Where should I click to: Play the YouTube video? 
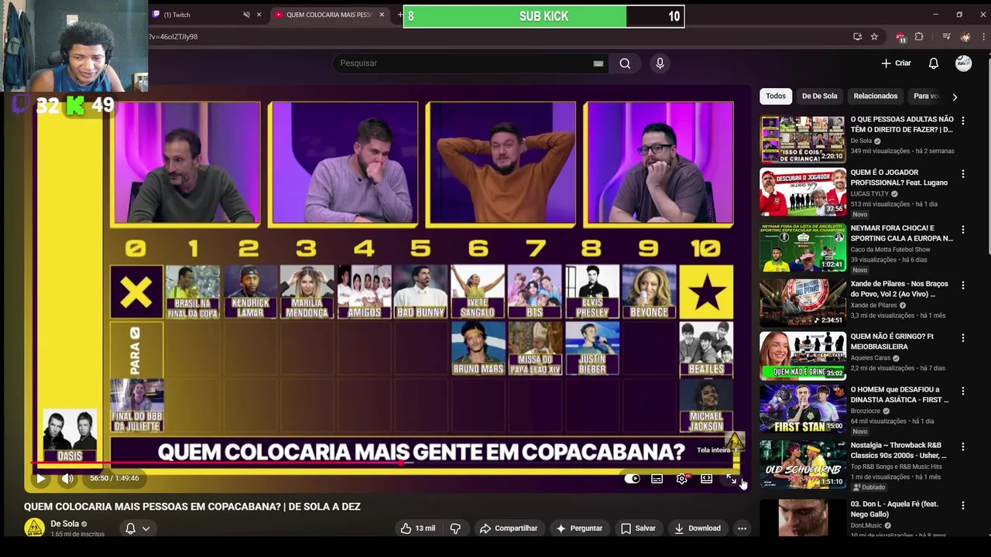(x=40, y=478)
